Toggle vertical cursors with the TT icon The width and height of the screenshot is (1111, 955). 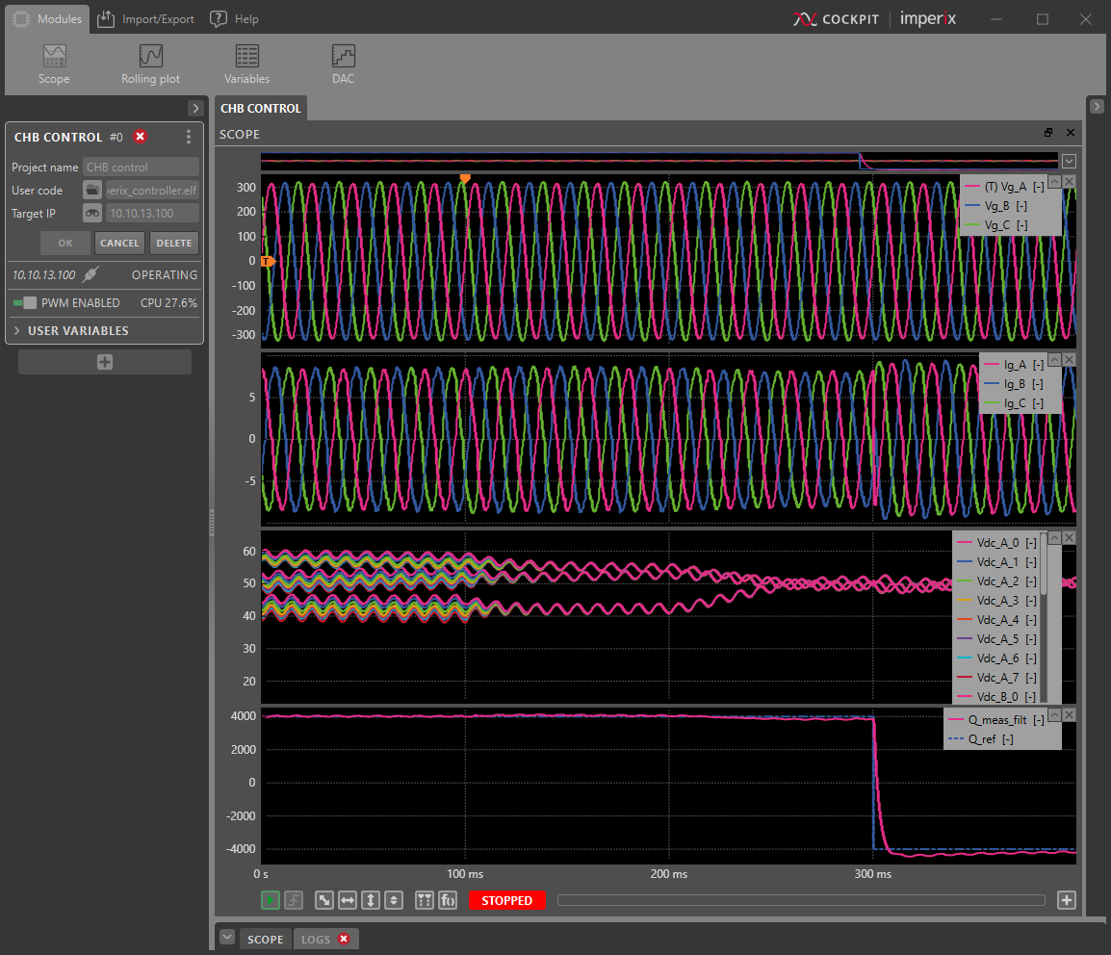point(424,900)
